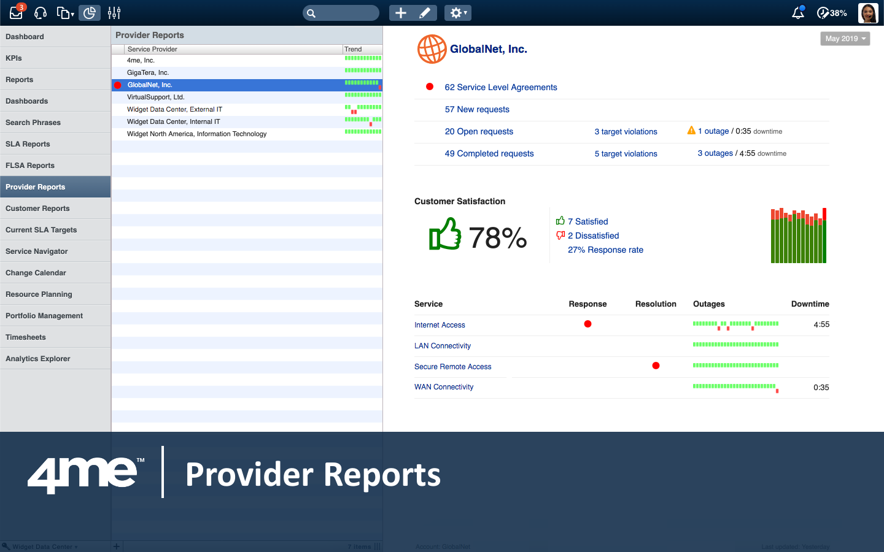Screen dimensions: 884x552
Task: Open the 38% time tracking indicator
Action: [x=832, y=13]
